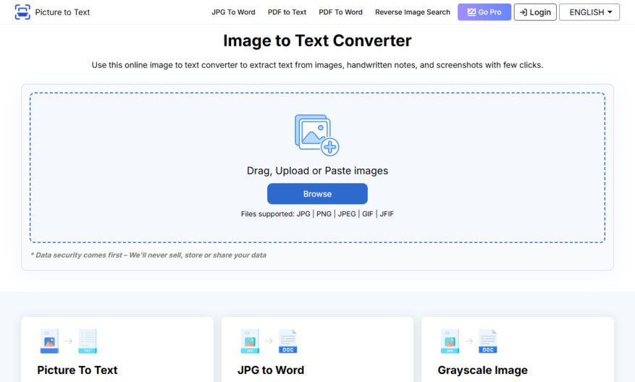Open the JPG to Word card title
This screenshot has width=635, height=382.
tap(271, 370)
